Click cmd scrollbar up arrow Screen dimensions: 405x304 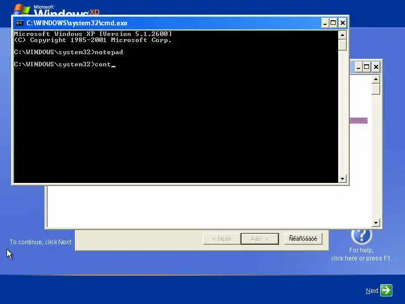[x=342, y=35]
